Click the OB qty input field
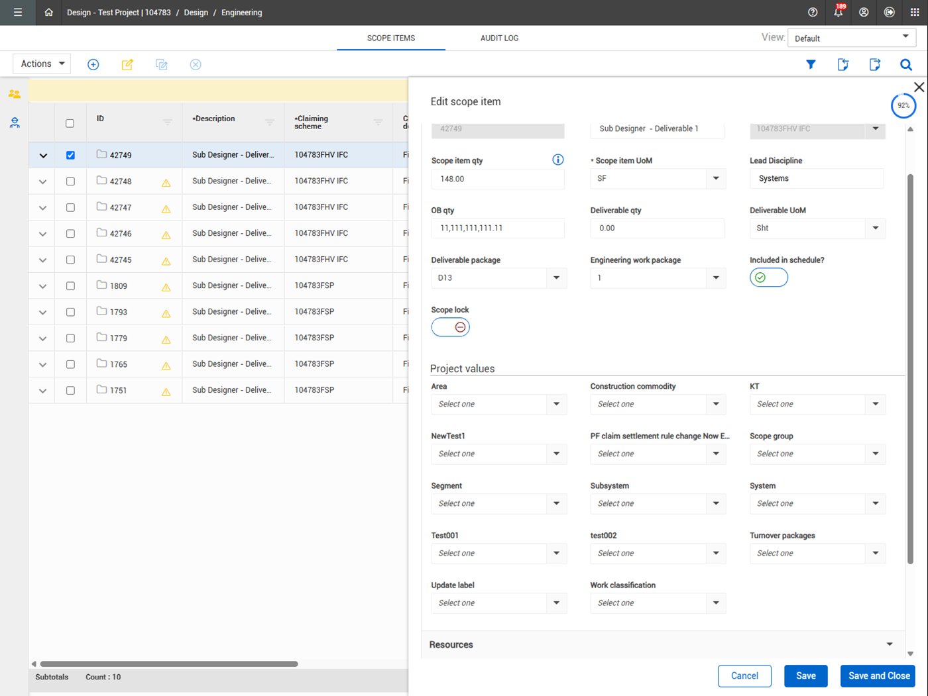This screenshot has height=696, width=928. pos(497,228)
